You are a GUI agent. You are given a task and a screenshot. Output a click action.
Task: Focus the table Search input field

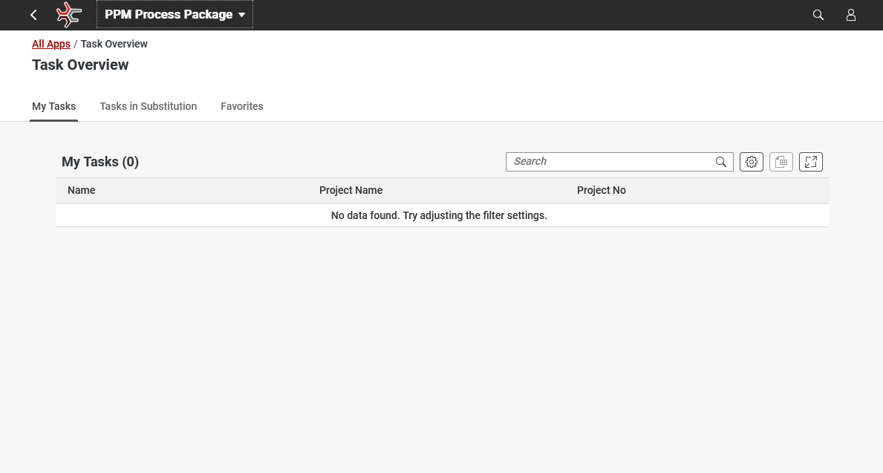[x=609, y=162]
